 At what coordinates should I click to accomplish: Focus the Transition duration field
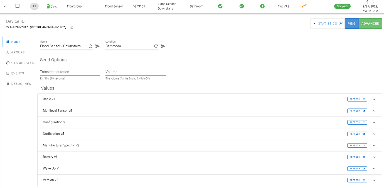70,72
